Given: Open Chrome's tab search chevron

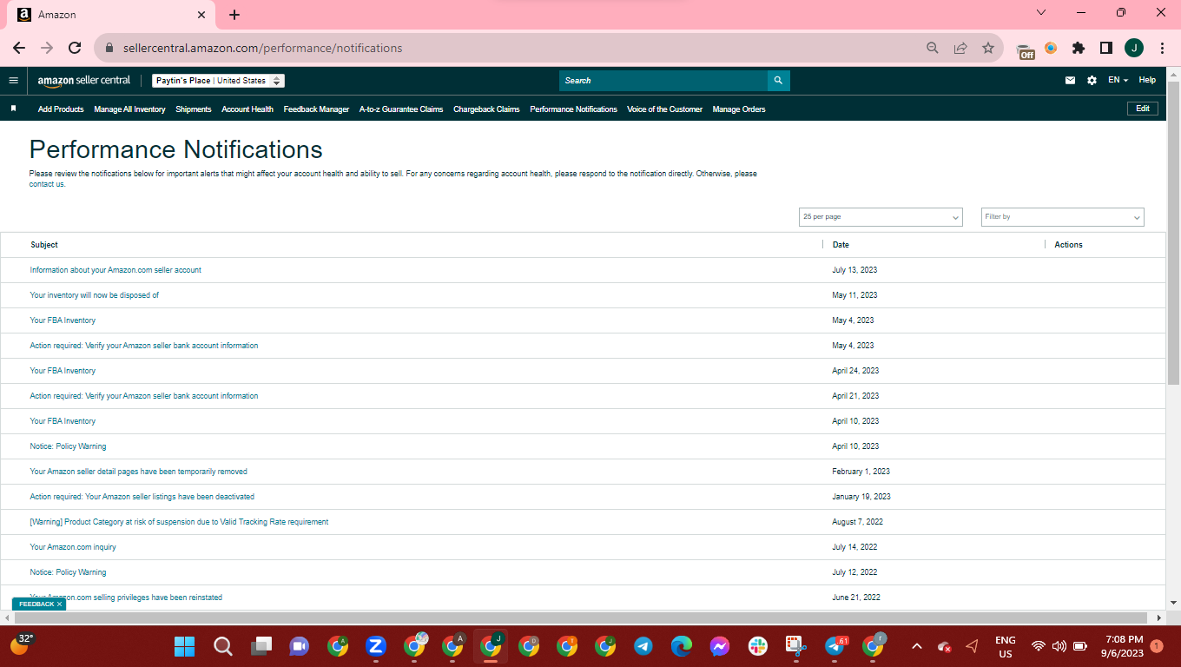Looking at the screenshot, I should pyautogui.click(x=1041, y=13).
